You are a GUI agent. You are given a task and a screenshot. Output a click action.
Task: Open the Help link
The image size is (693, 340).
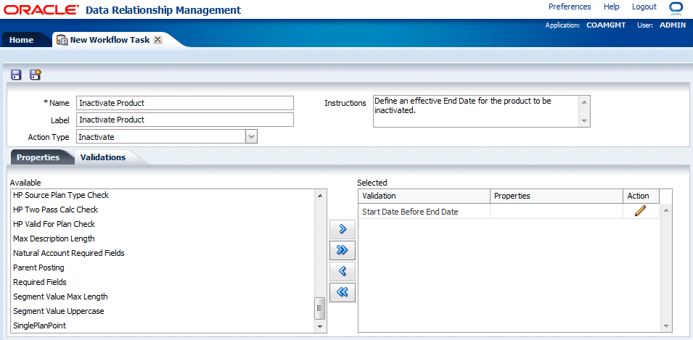click(x=612, y=7)
